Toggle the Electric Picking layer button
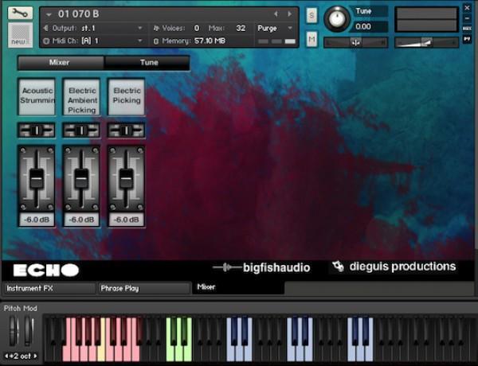 tap(127, 95)
